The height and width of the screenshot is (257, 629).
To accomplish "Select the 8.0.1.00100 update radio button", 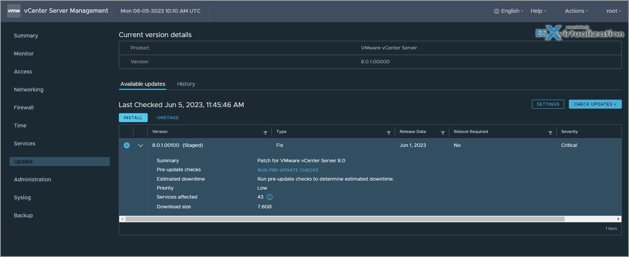I will pyautogui.click(x=127, y=145).
